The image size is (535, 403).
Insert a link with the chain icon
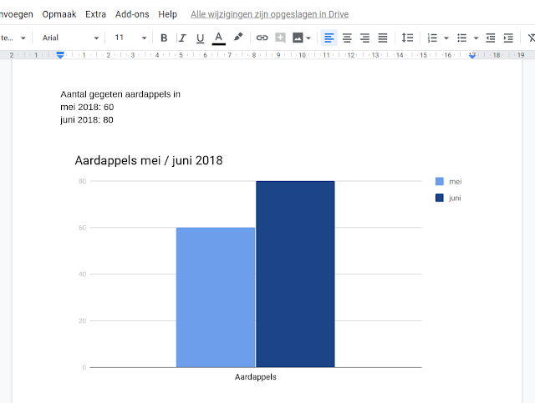pos(262,38)
